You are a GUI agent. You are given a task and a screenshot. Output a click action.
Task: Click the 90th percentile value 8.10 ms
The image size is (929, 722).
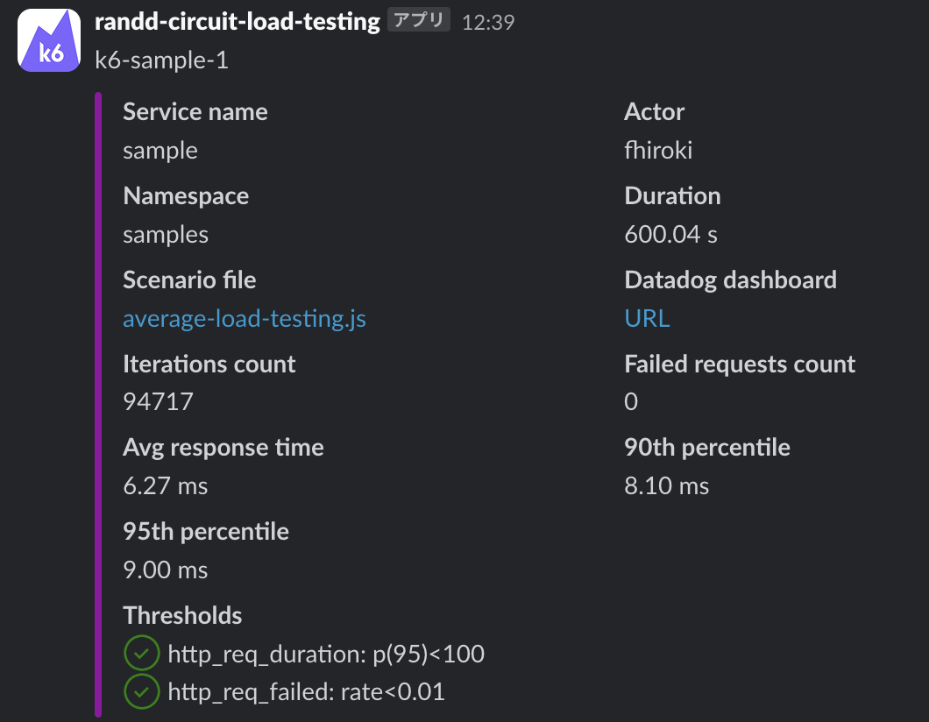[x=667, y=486]
